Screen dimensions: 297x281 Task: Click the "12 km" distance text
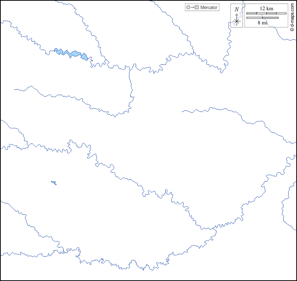pyautogui.click(x=266, y=8)
